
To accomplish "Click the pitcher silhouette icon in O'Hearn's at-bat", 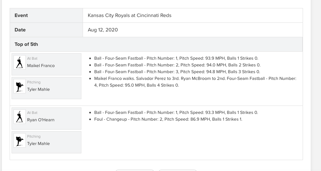I will pyautogui.click(x=19, y=140).
